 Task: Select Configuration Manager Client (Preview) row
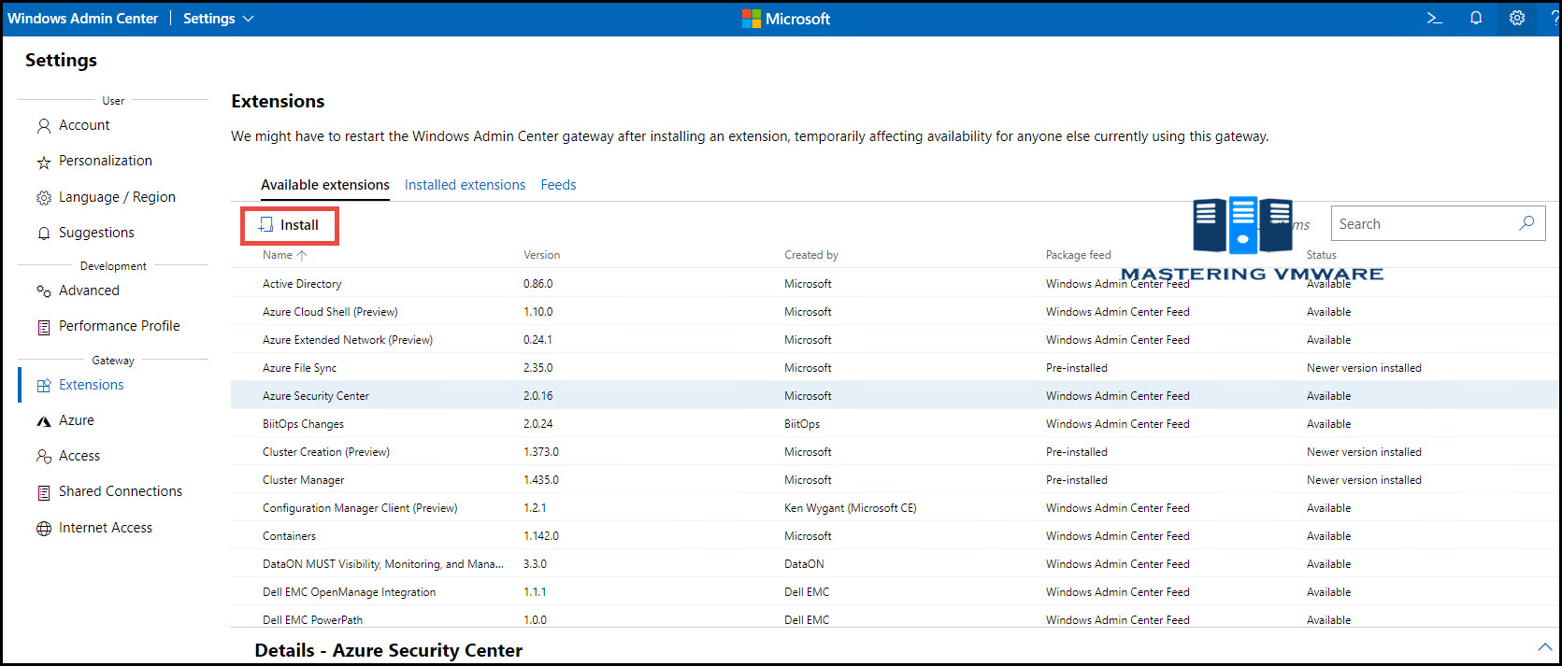point(896,507)
